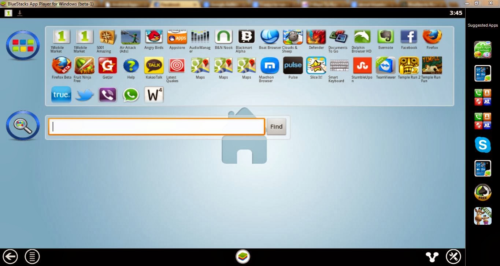Launch Maxthon Browser

(270, 66)
